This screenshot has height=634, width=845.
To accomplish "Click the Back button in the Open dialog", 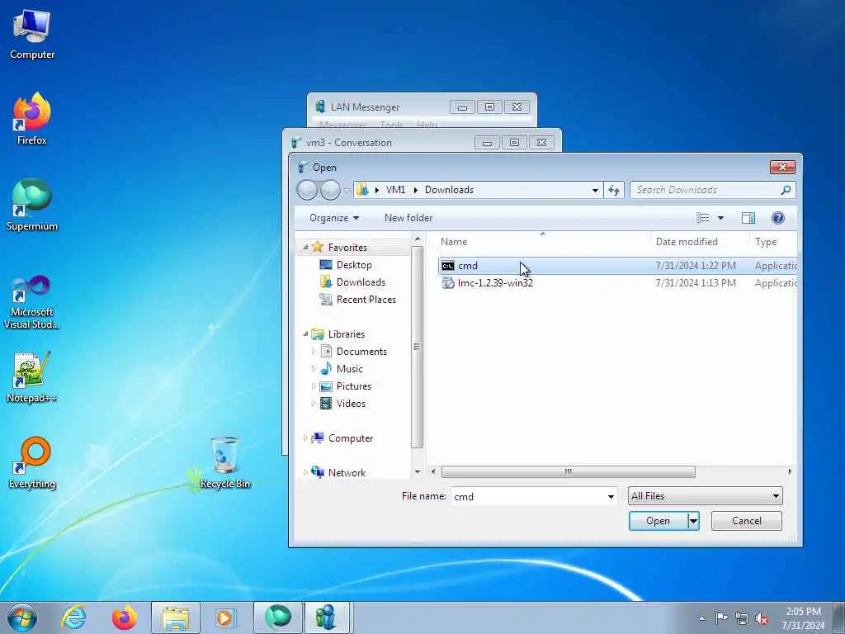I will point(307,190).
